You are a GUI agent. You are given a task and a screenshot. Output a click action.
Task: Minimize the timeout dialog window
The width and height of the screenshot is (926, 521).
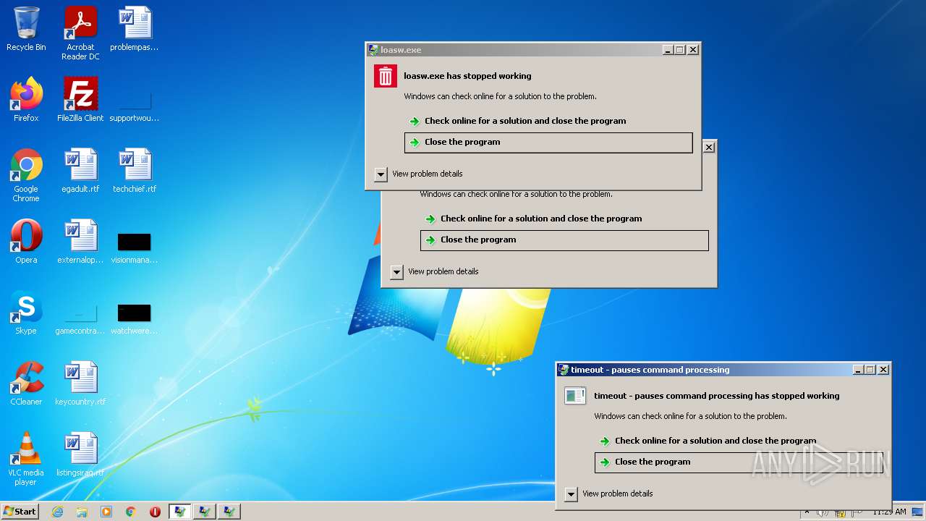click(x=858, y=370)
